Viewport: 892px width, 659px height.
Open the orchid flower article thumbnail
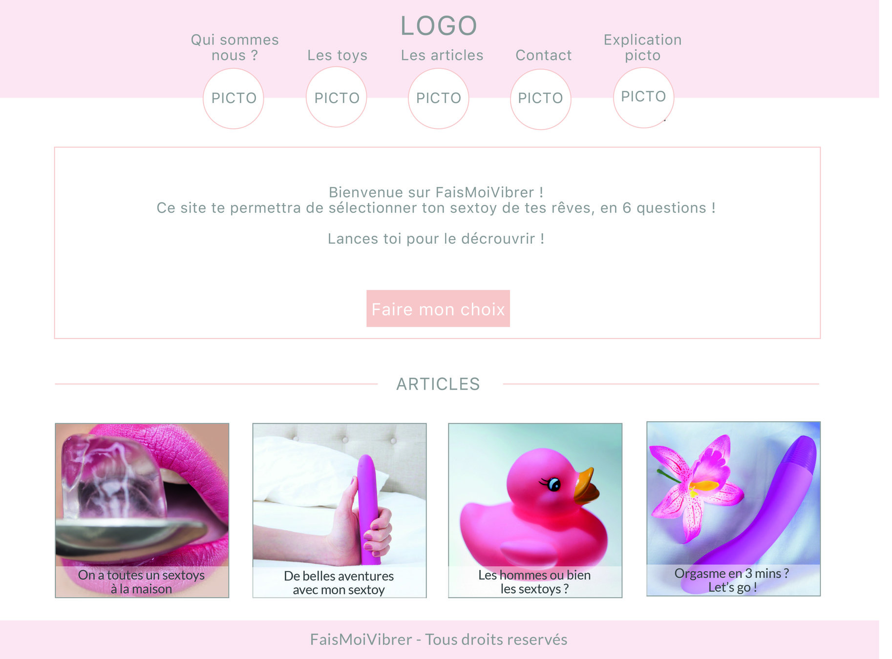[734, 509]
